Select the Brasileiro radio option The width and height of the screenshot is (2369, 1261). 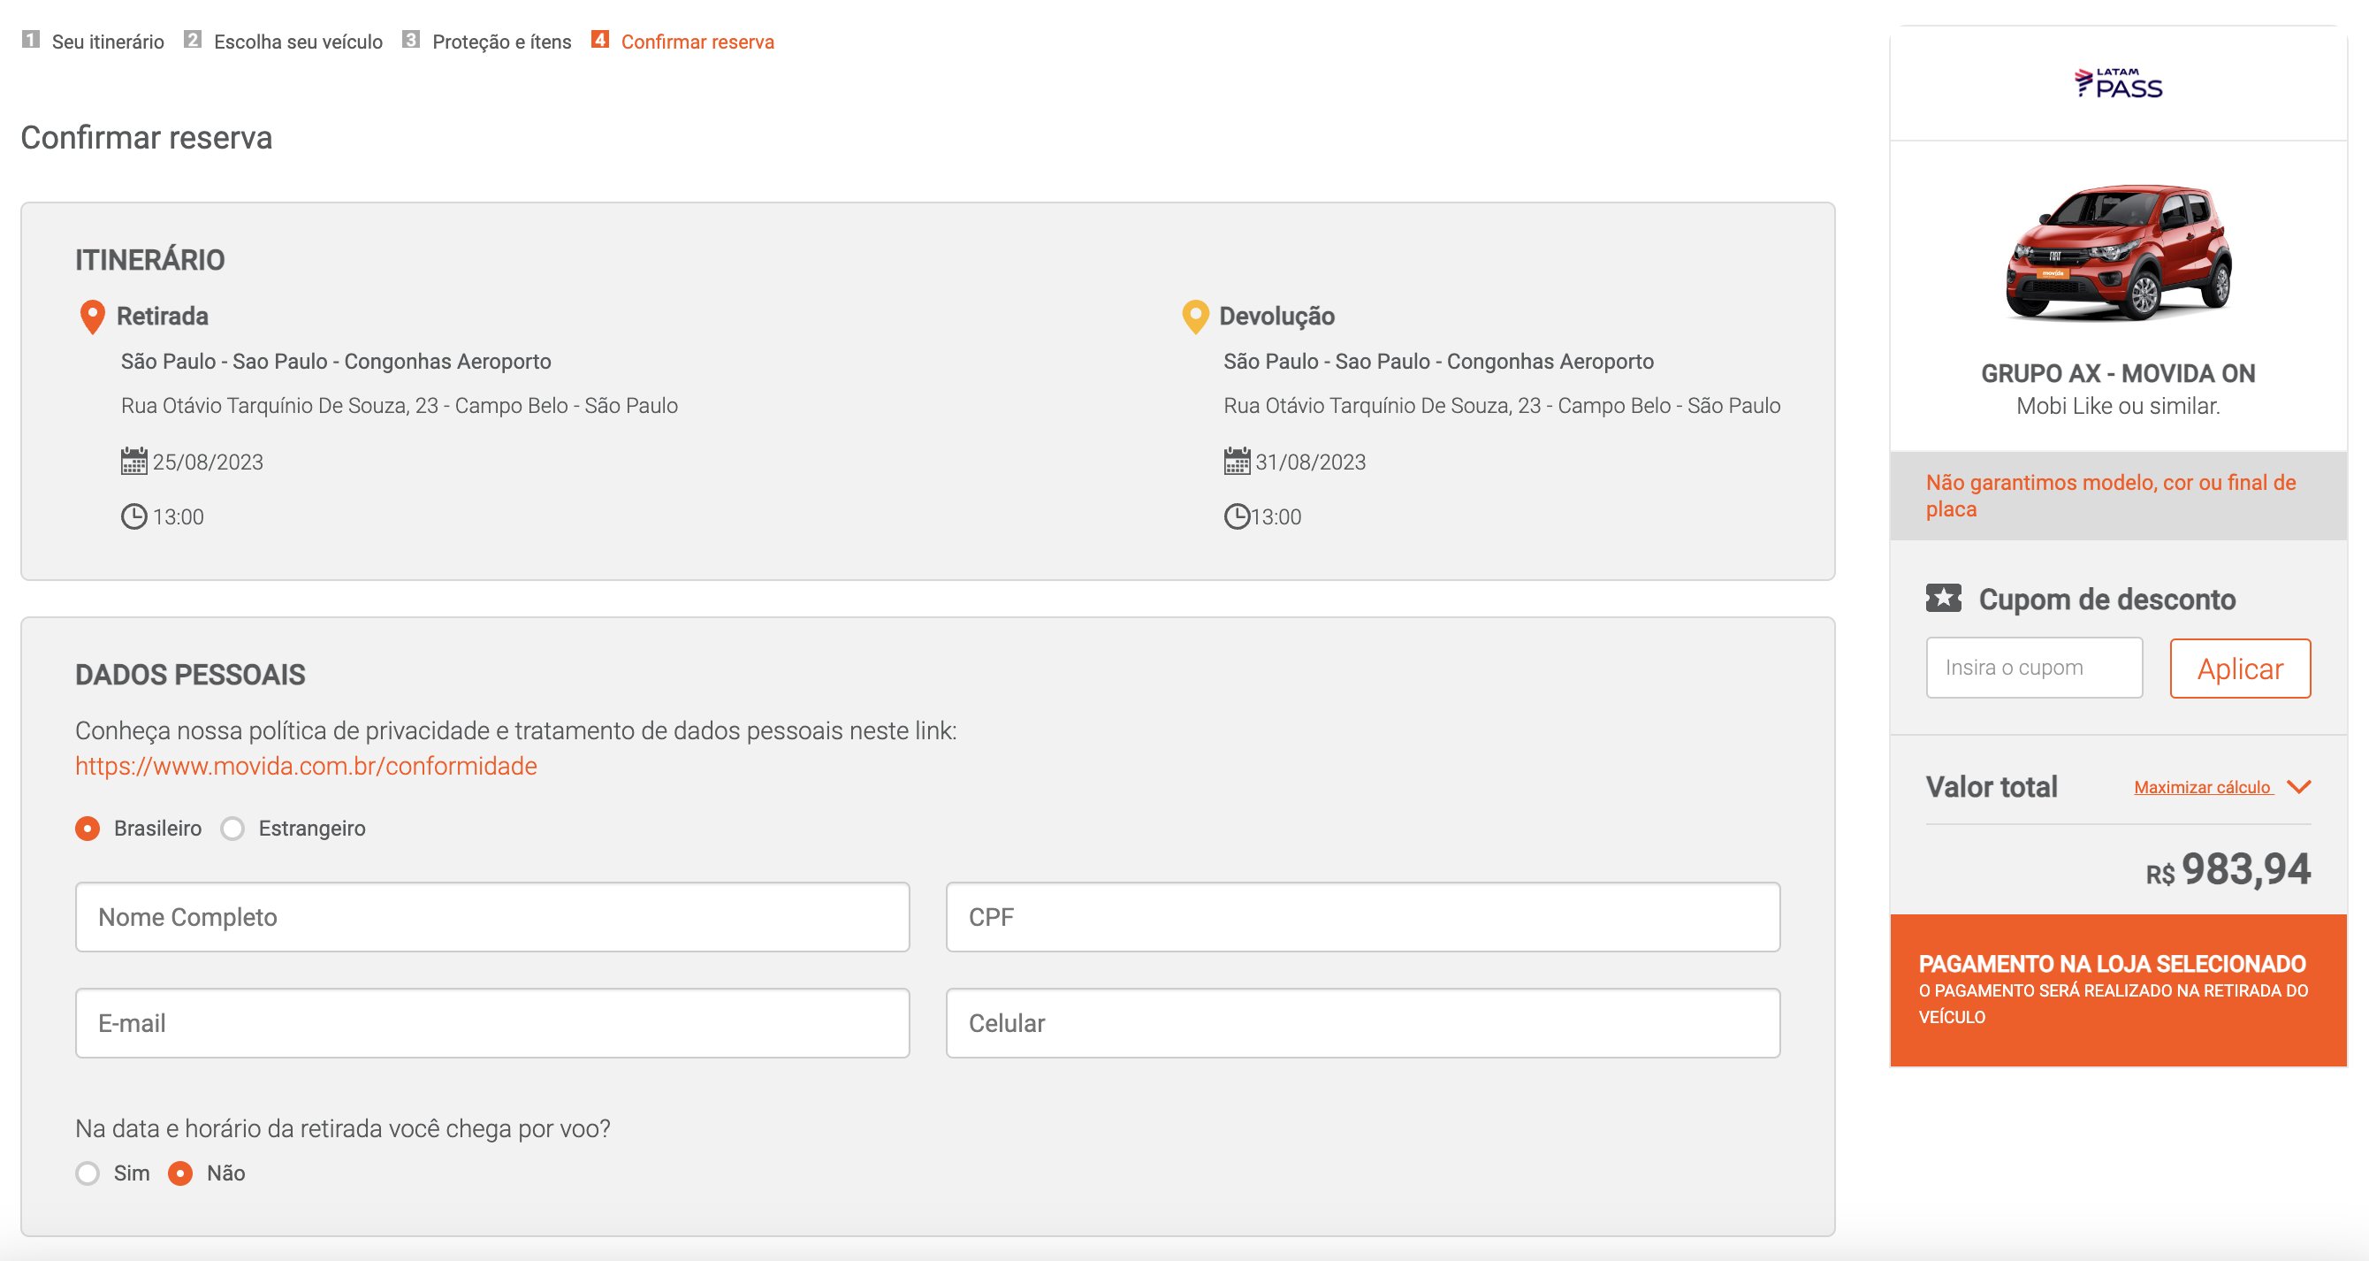[88, 829]
